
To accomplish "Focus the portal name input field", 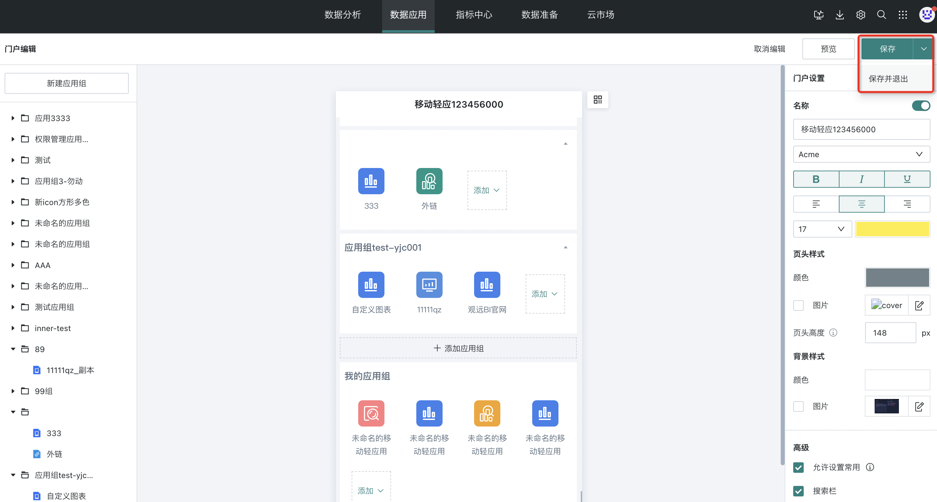I will [x=861, y=129].
